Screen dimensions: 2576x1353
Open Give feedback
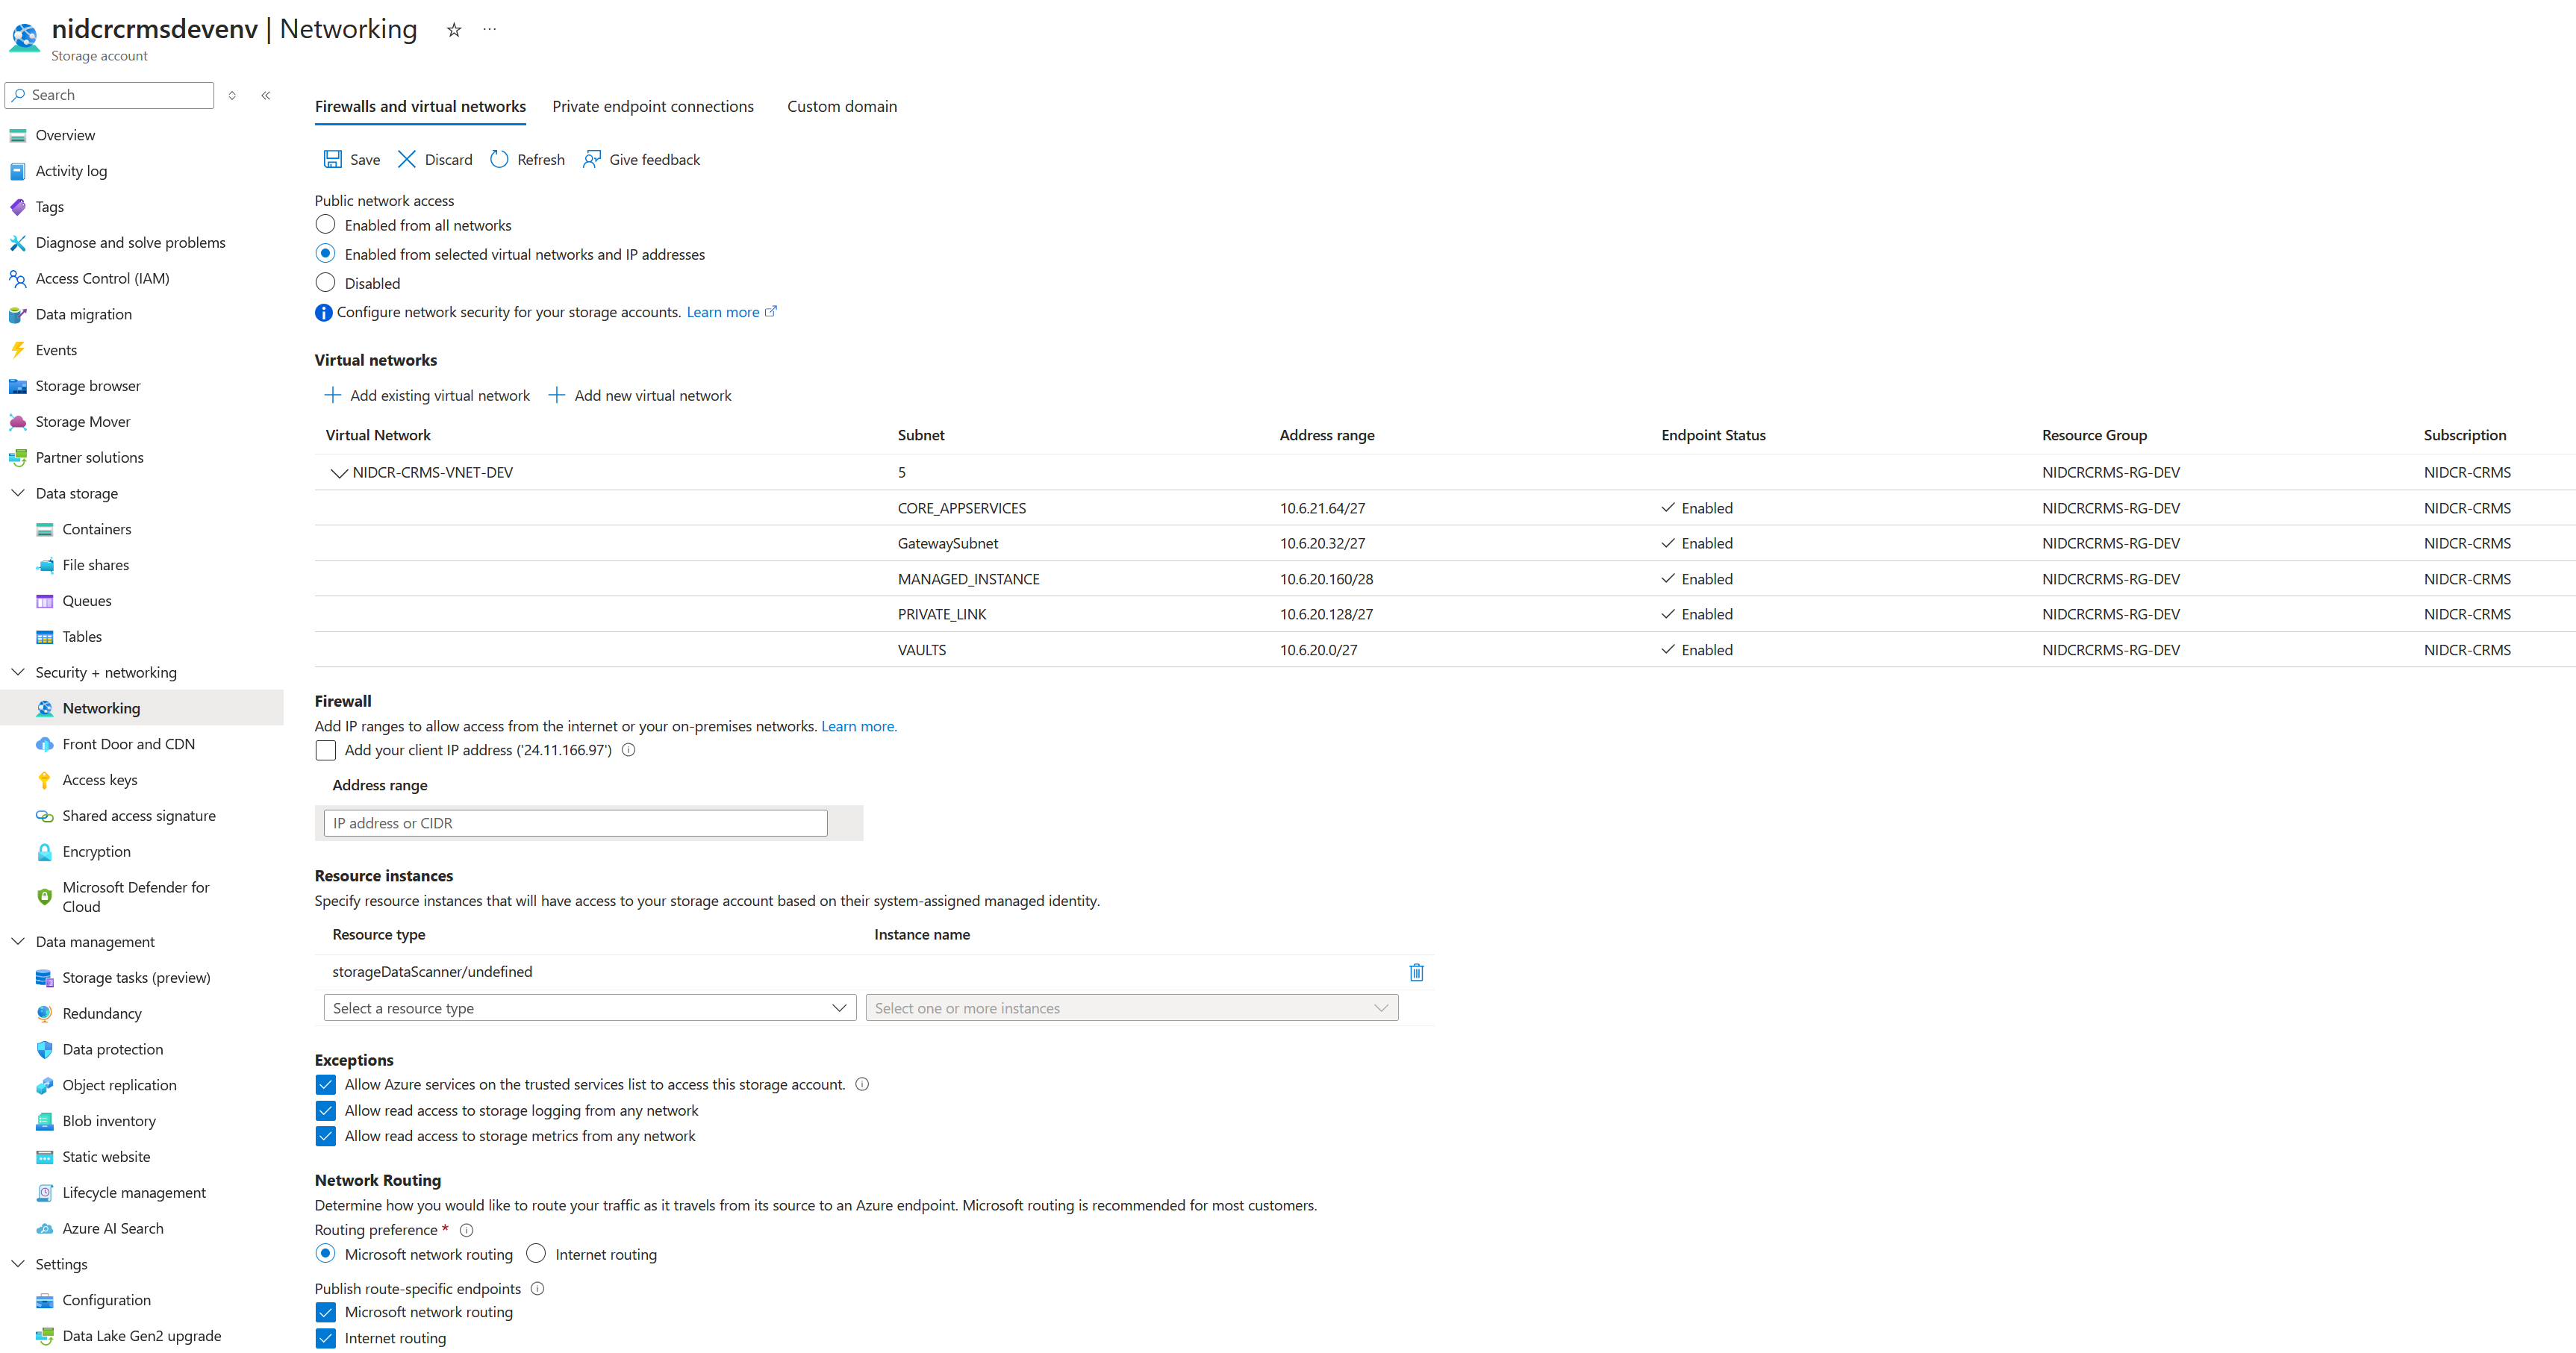tap(641, 159)
